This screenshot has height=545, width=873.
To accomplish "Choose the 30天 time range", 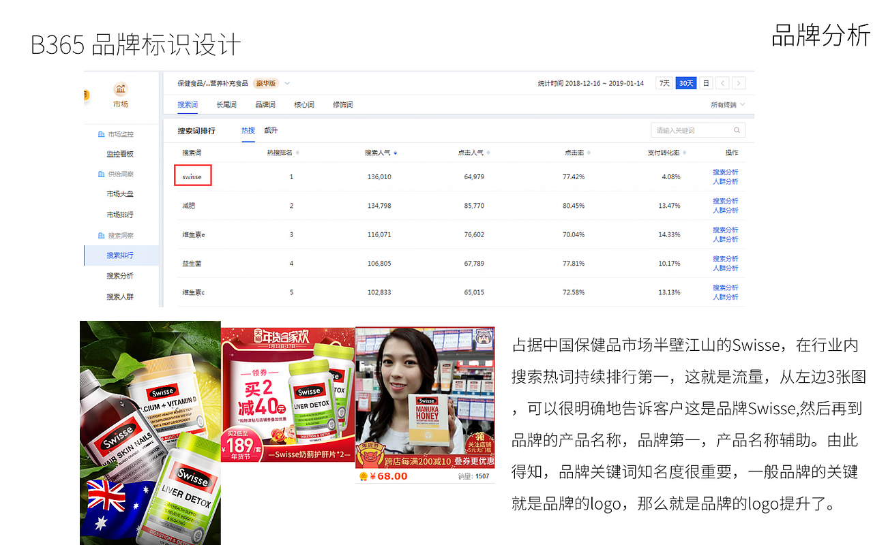I will [685, 83].
